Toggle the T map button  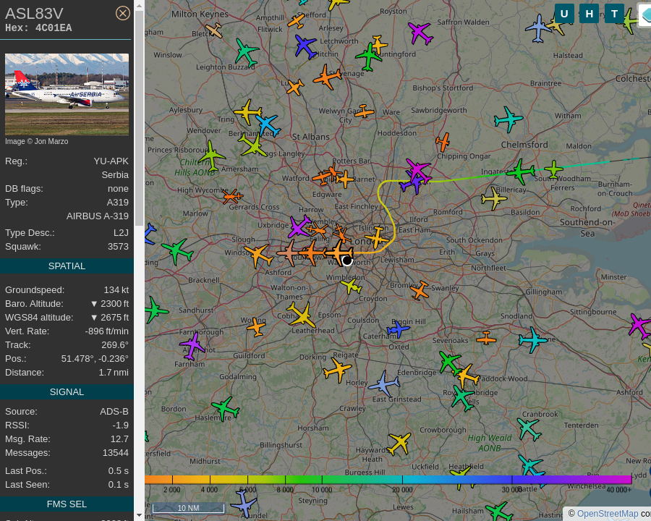point(614,14)
